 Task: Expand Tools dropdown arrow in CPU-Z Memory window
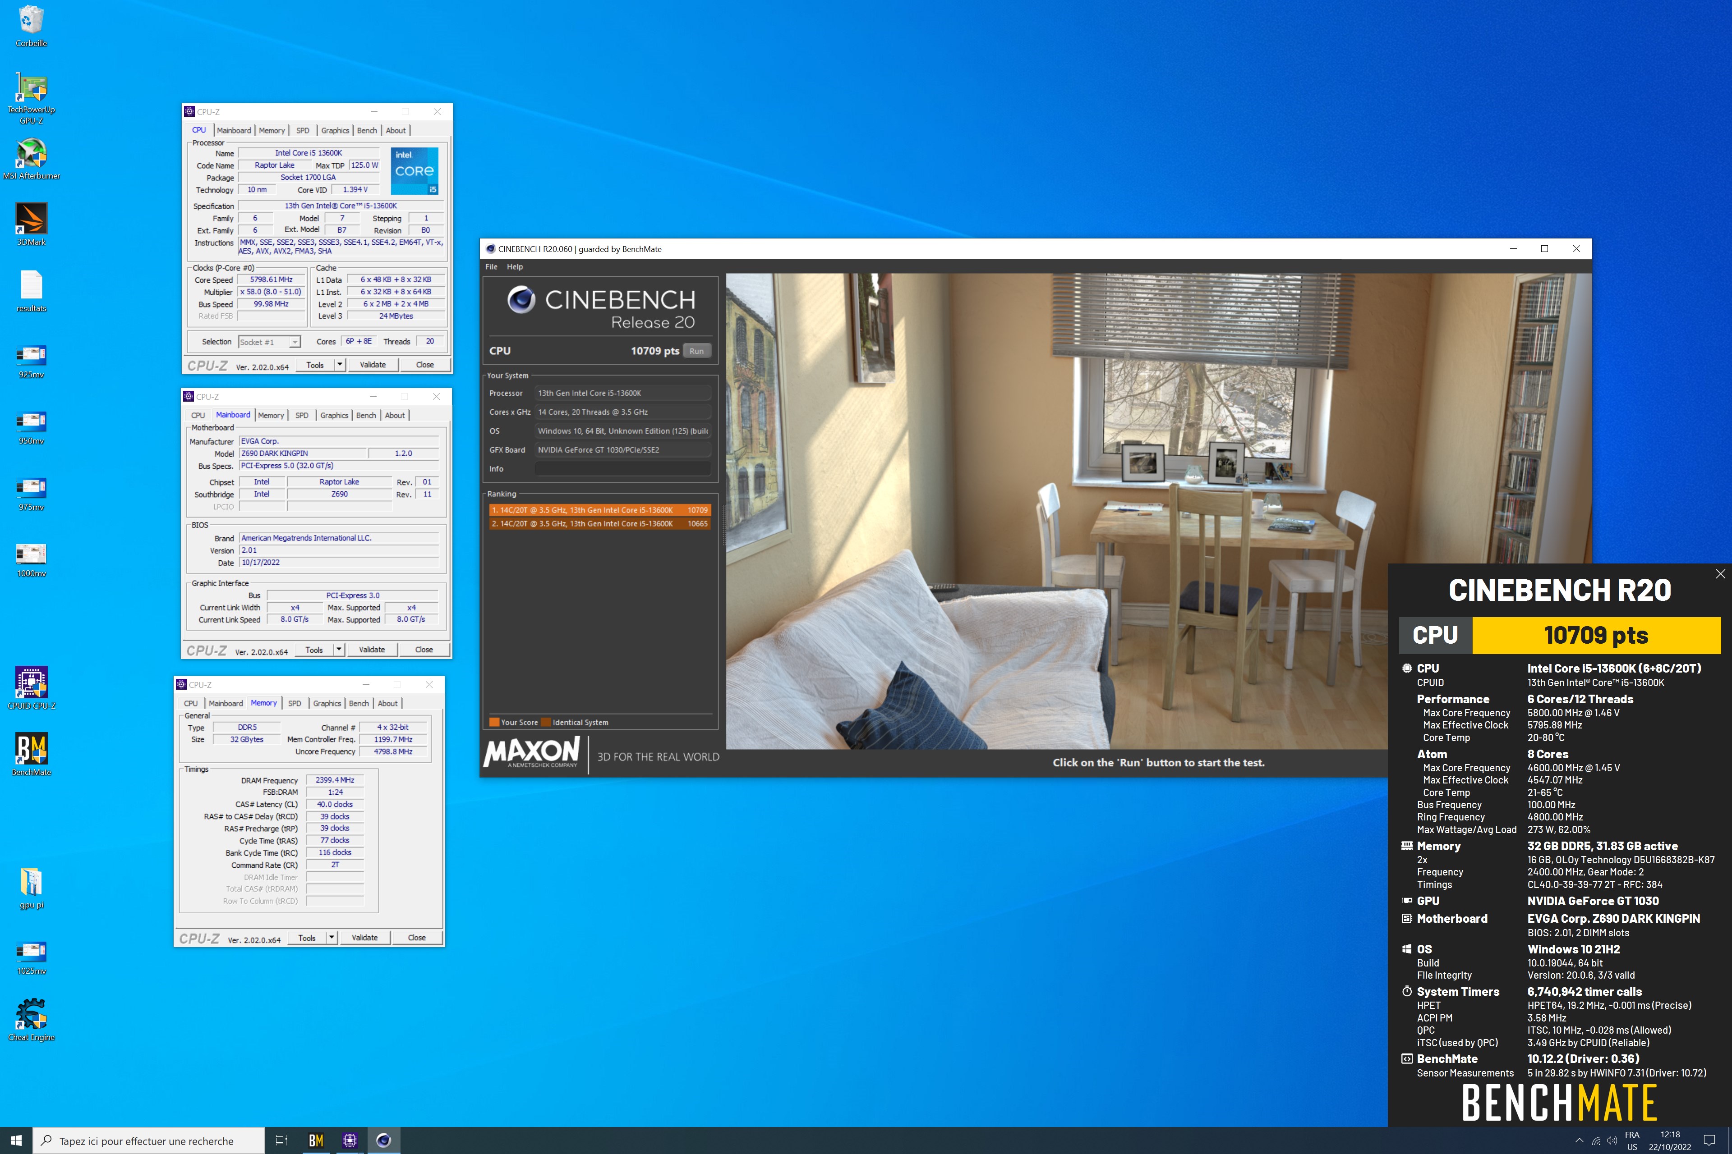click(332, 938)
